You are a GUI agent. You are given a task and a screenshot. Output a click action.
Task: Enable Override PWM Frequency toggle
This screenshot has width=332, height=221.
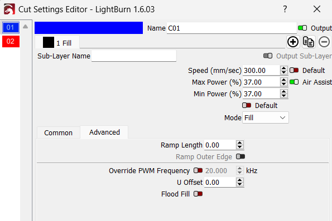198,170
